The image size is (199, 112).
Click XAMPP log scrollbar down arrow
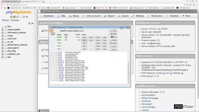pos(128,83)
